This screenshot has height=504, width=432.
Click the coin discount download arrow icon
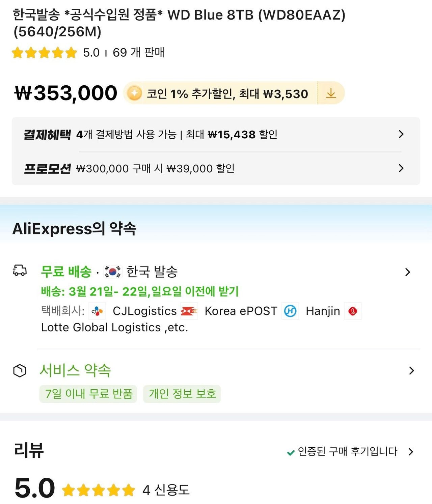pos(331,93)
